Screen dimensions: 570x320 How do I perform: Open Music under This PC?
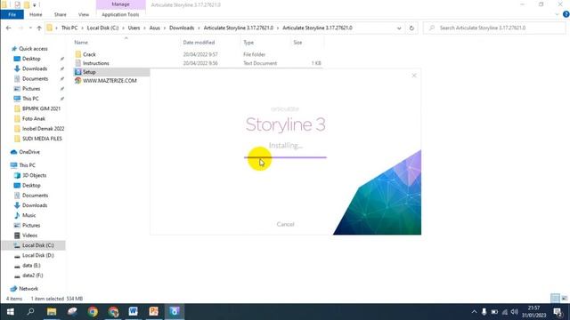click(x=28, y=215)
